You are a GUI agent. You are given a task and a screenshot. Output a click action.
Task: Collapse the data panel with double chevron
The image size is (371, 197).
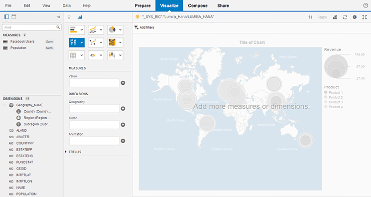click(x=58, y=17)
